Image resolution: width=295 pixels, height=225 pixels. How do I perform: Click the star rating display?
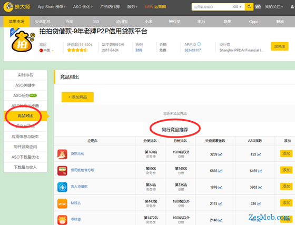pos(77,50)
